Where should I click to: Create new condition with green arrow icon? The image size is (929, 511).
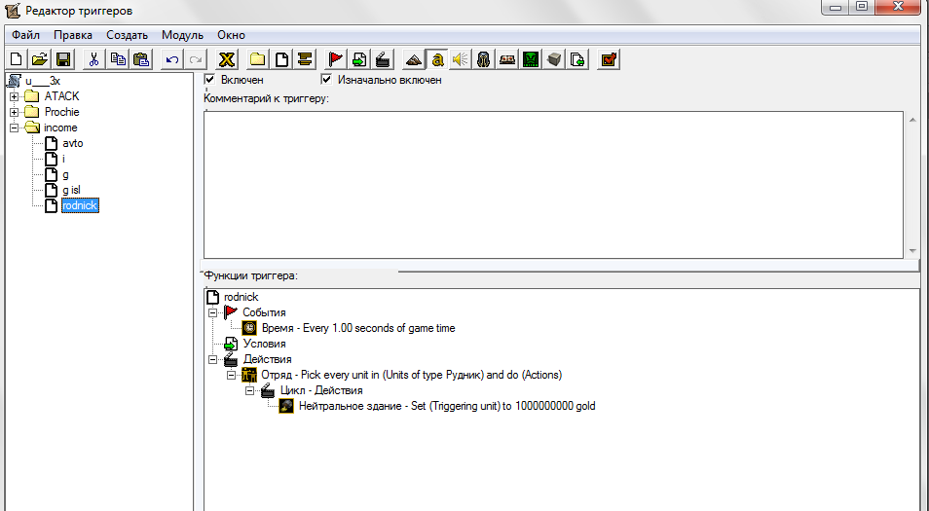click(359, 59)
